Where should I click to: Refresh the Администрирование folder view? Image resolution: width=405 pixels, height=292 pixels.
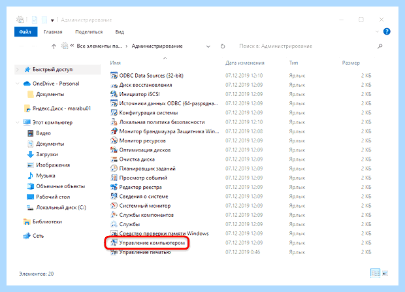(223, 46)
